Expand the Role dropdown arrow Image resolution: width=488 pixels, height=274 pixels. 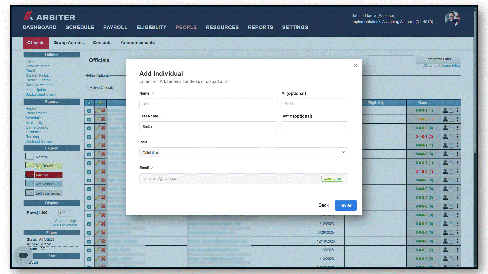tap(343, 152)
